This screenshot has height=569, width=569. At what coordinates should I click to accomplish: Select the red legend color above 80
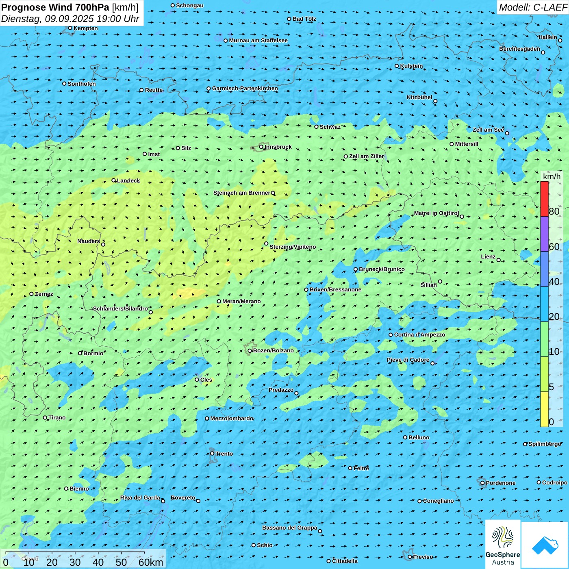coord(544,199)
